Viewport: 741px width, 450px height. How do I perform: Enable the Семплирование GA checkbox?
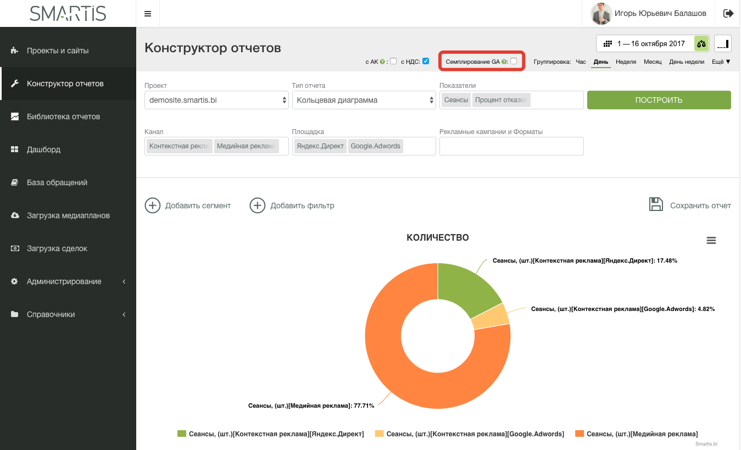click(x=514, y=61)
